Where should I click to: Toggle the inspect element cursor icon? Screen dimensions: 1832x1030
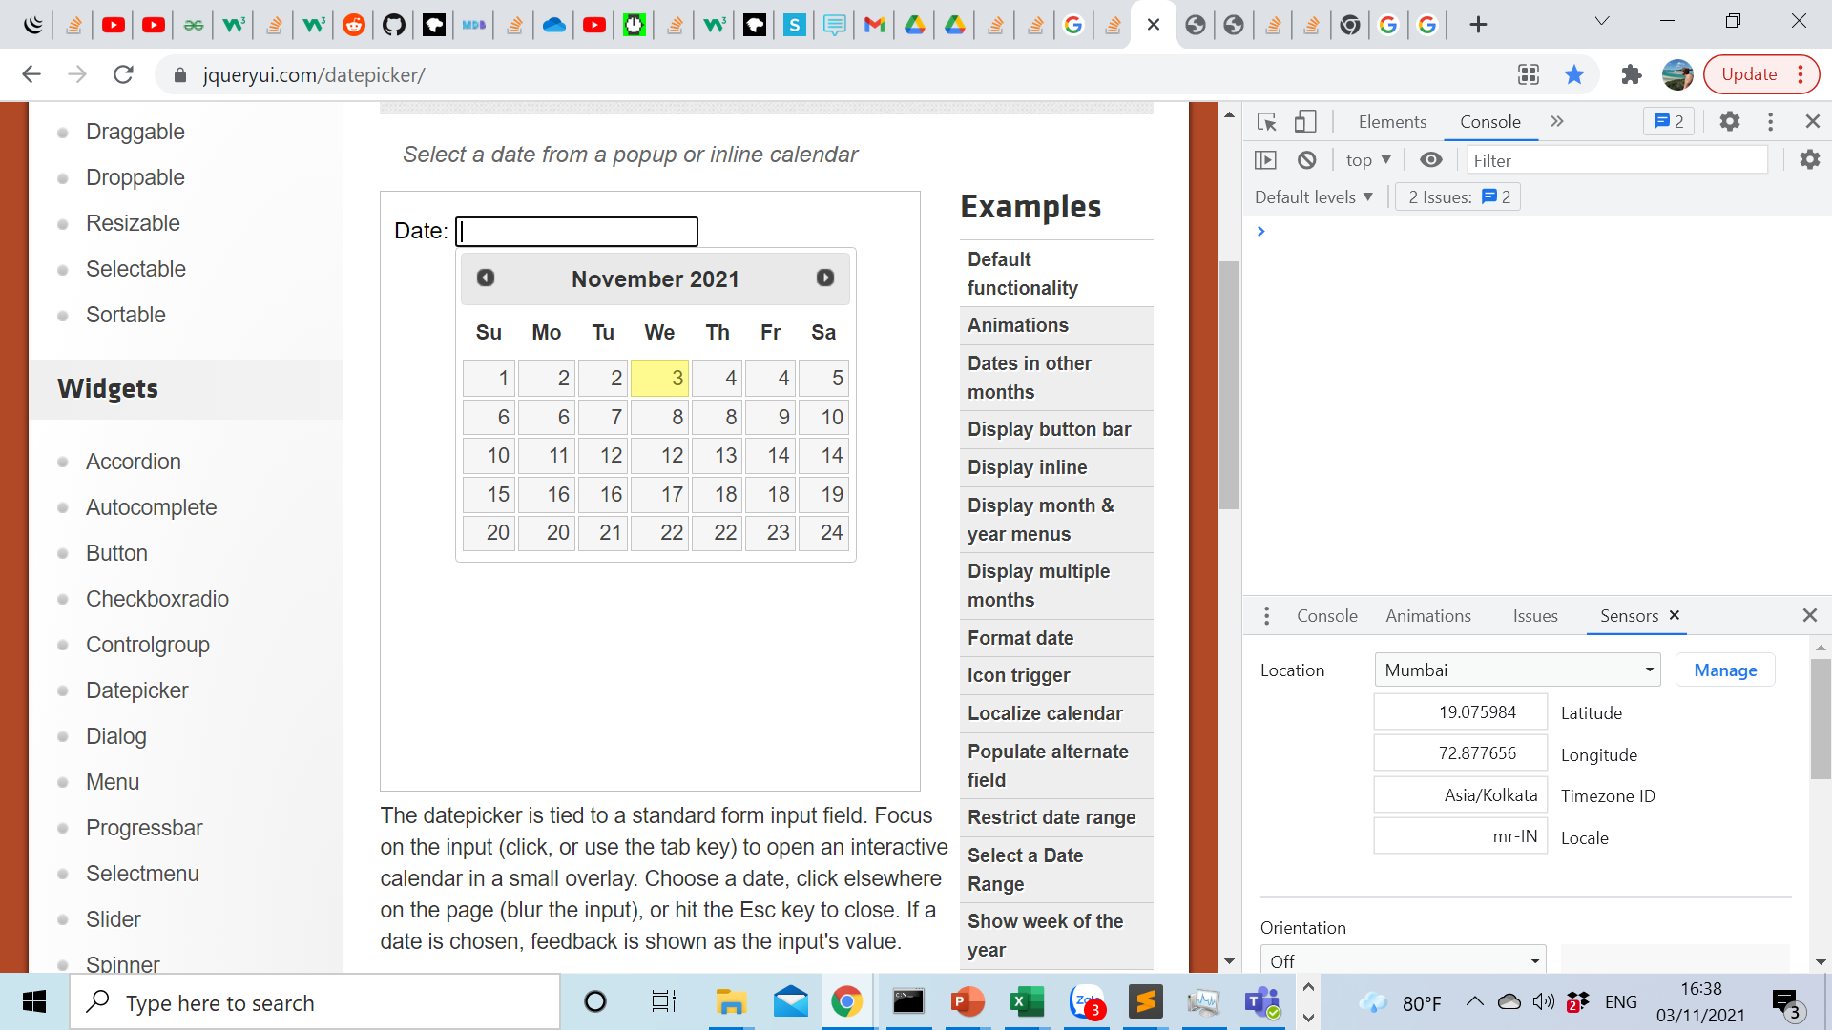[1267, 122]
